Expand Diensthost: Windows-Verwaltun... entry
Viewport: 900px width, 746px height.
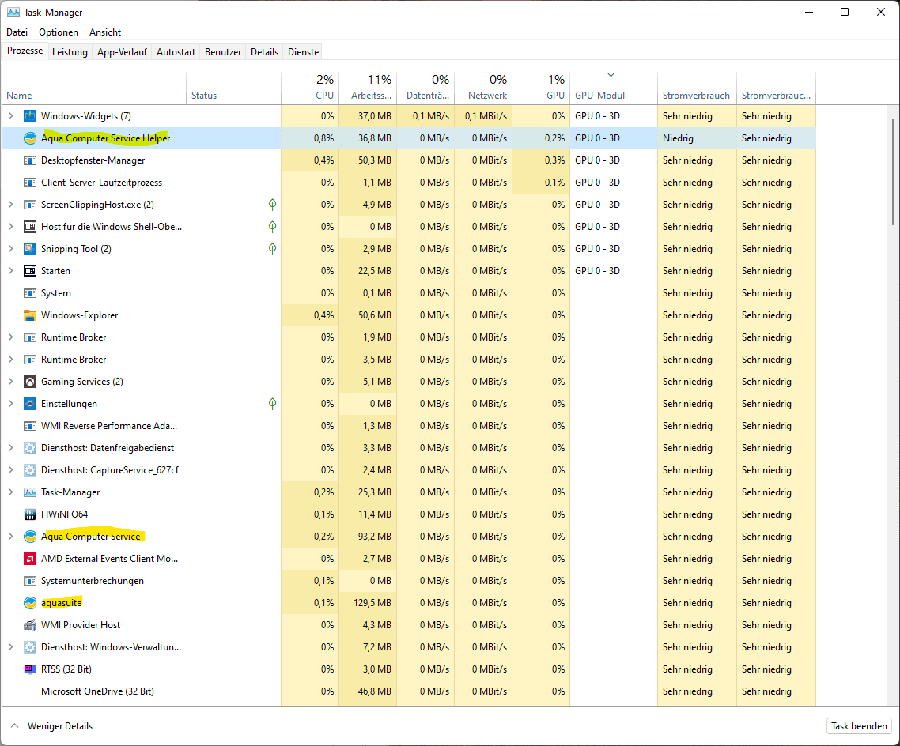point(11,647)
